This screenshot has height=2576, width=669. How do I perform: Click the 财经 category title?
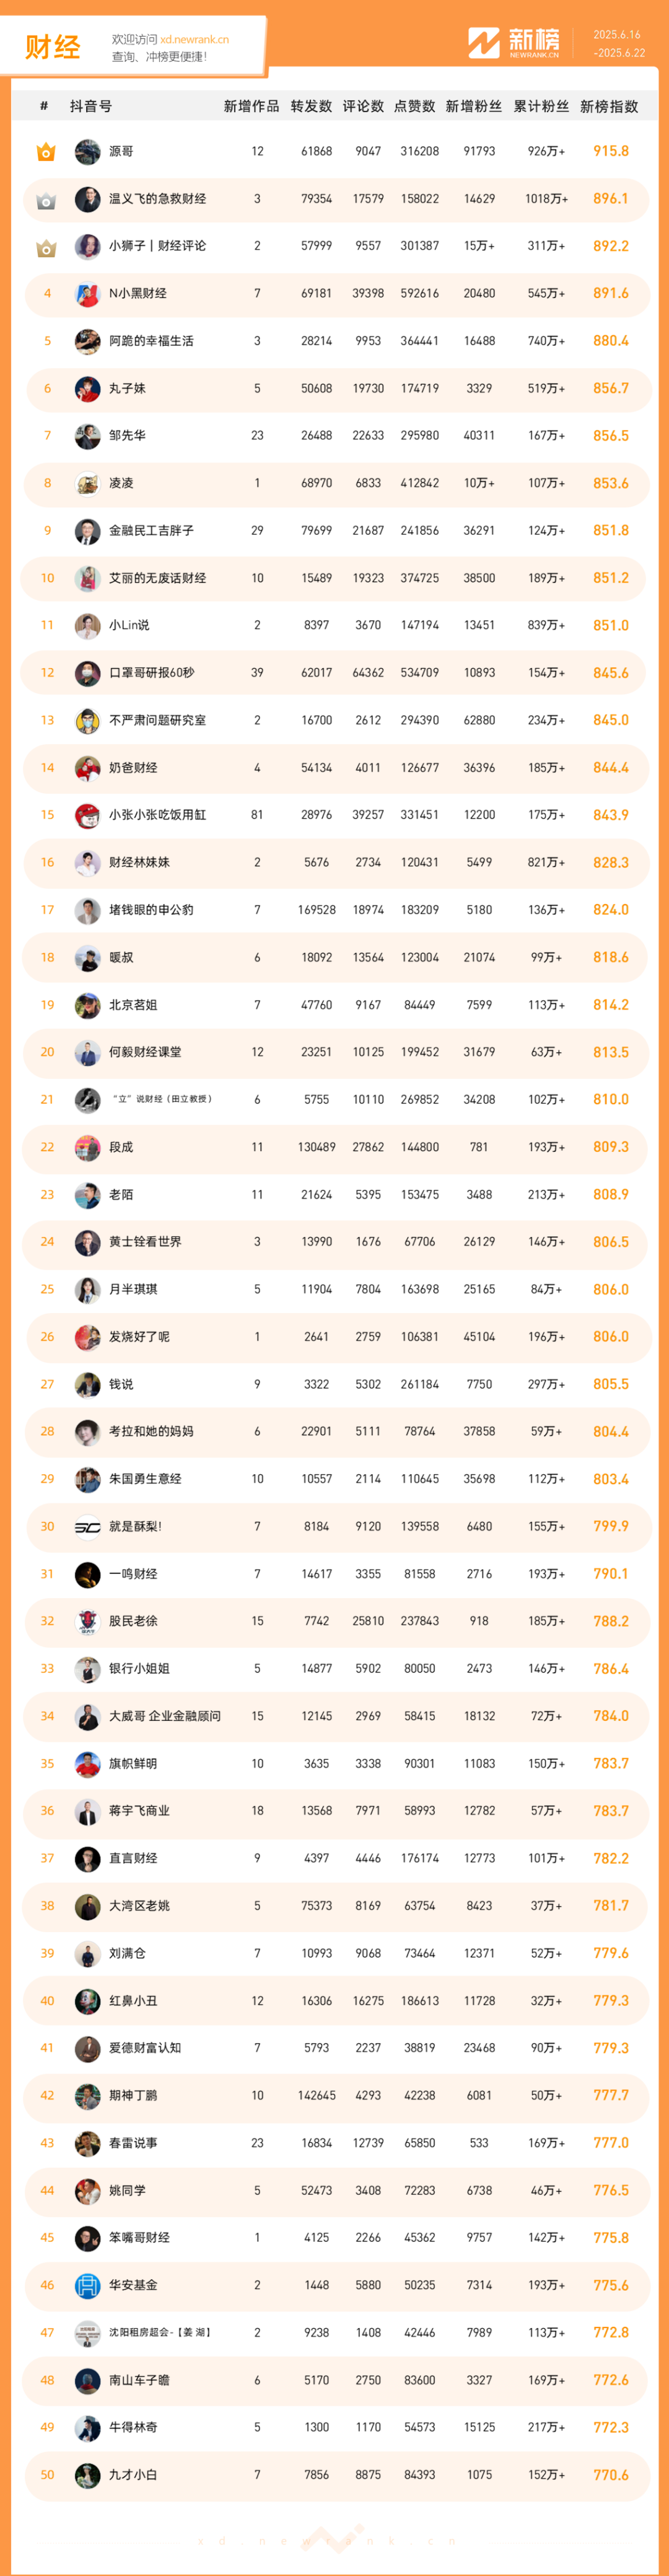(x=52, y=47)
